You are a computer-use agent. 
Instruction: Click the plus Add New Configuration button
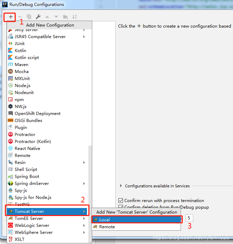coord(10,17)
